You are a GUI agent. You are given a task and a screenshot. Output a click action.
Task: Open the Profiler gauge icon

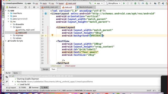(x=143, y=3)
